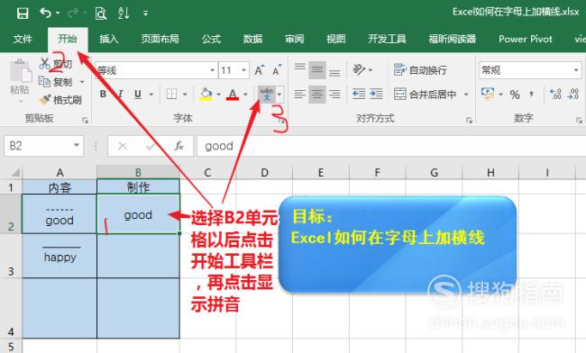Screen dimensions: 586x353
Task: Select Align Left icon
Action: coord(299,94)
